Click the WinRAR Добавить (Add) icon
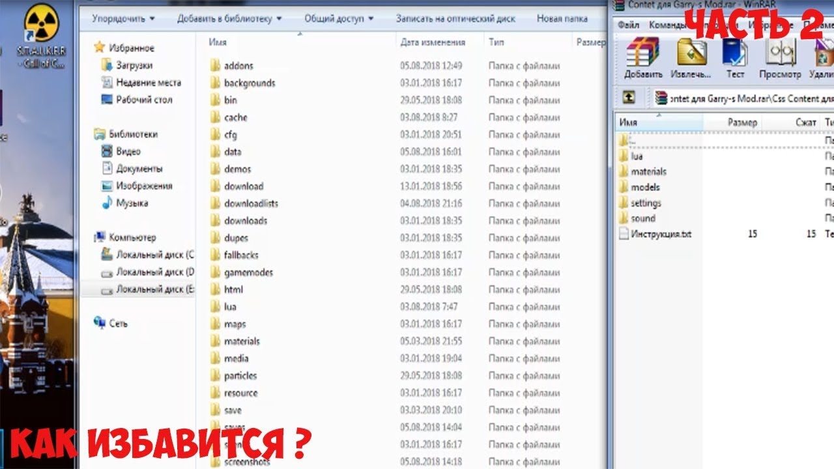Image resolution: width=834 pixels, height=469 pixels. [x=642, y=52]
